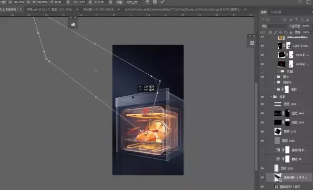Screen dimensions: 313x190
Task: Filter layers by adjustment layer icon
Action: pyautogui.click(x=290, y=19)
